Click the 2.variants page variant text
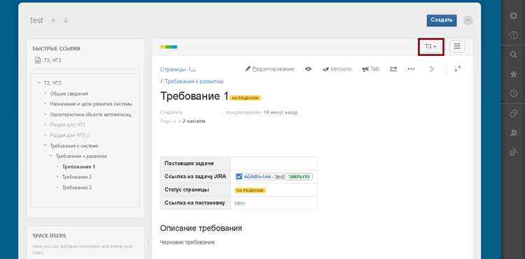The height and width of the screenshot is (259, 525). click(x=194, y=121)
